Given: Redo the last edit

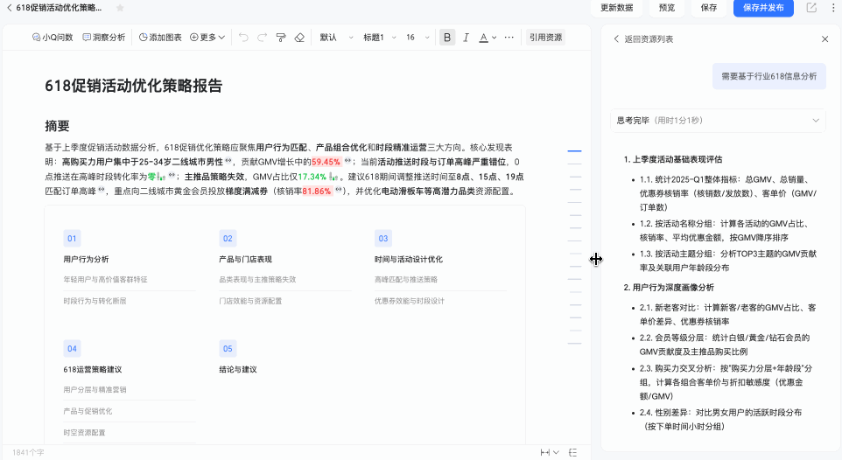Looking at the screenshot, I should pyautogui.click(x=262, y=38).
